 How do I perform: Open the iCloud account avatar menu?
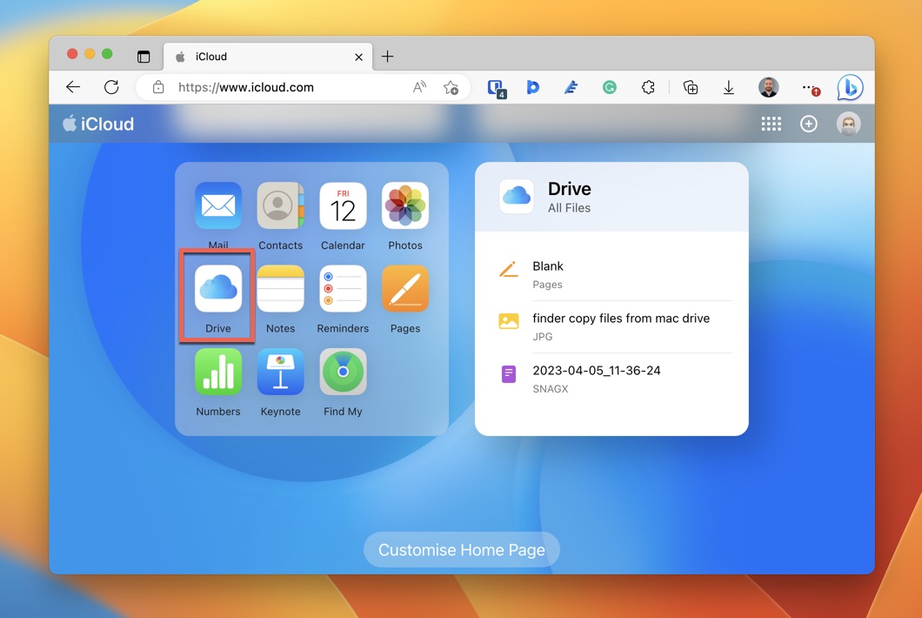tap(848, 124)
